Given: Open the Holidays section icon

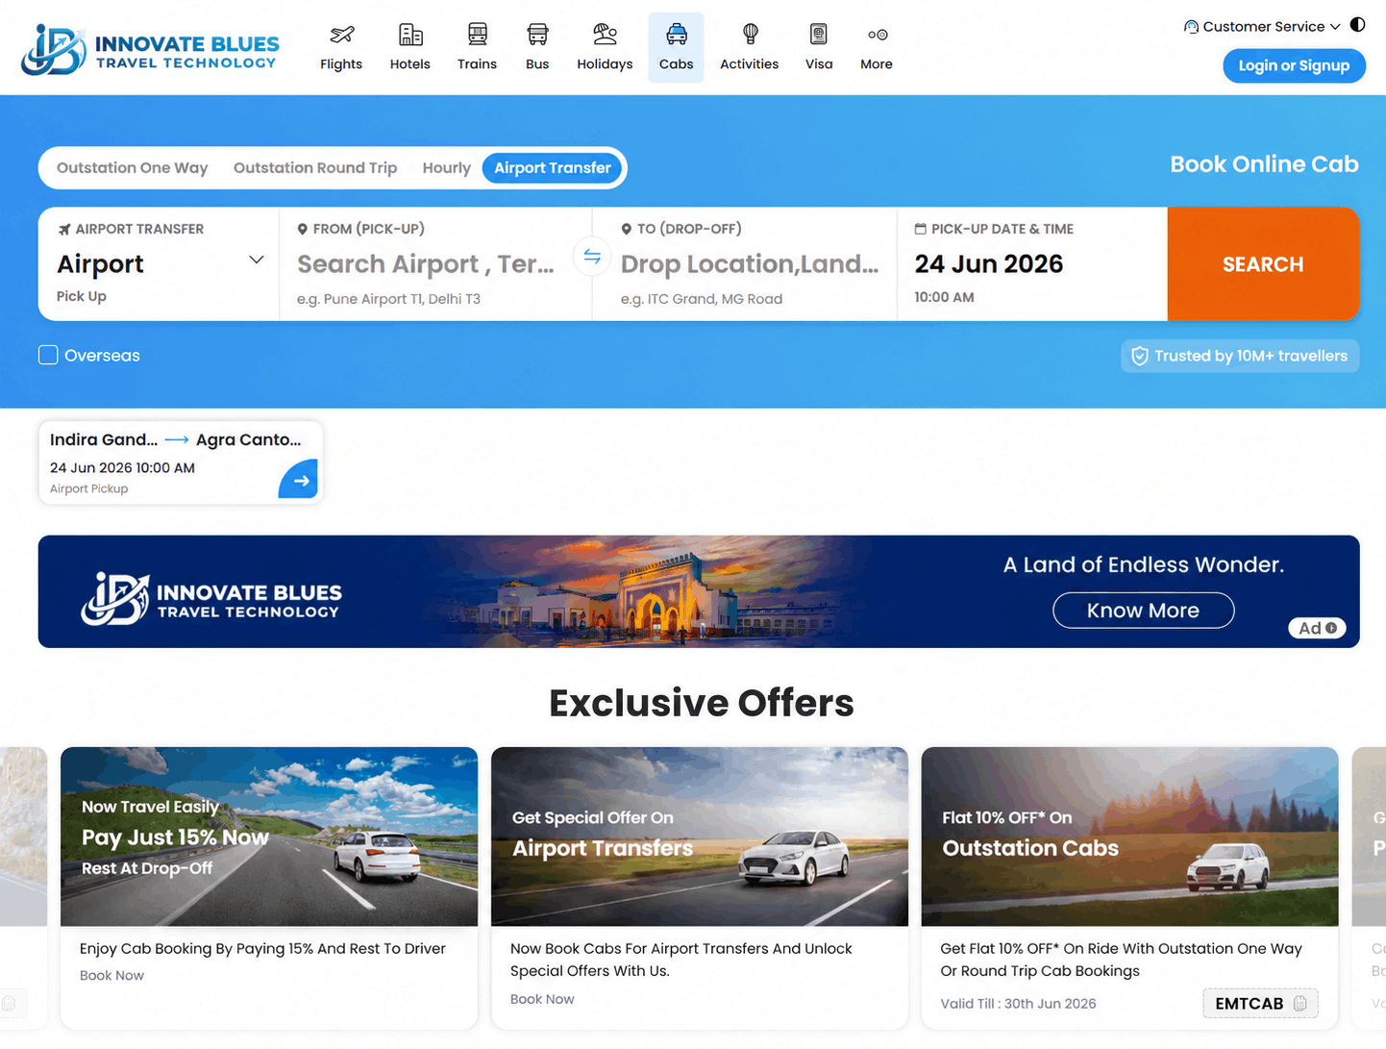Looking at the screenshot, I should click(x=605, y=36).
